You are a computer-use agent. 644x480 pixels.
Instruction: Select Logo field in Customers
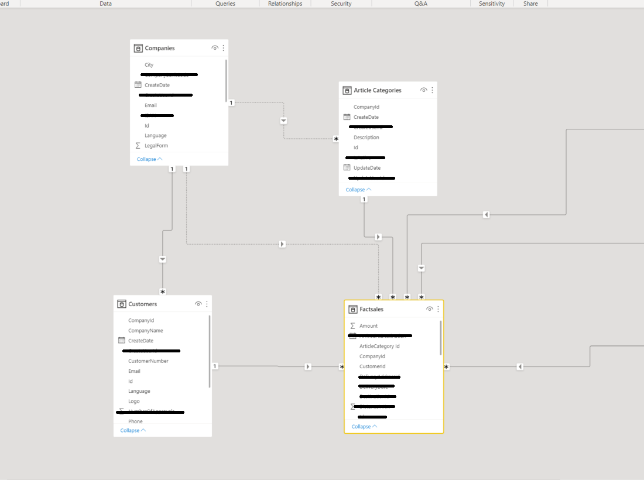coord(134,401)
